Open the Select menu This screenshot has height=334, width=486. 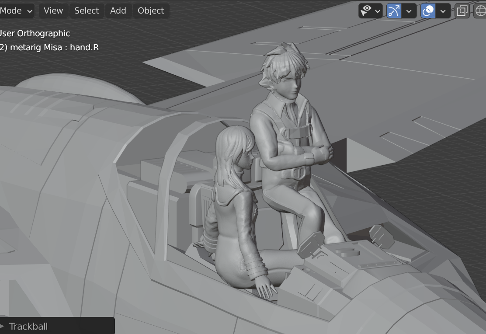[87, 11]
